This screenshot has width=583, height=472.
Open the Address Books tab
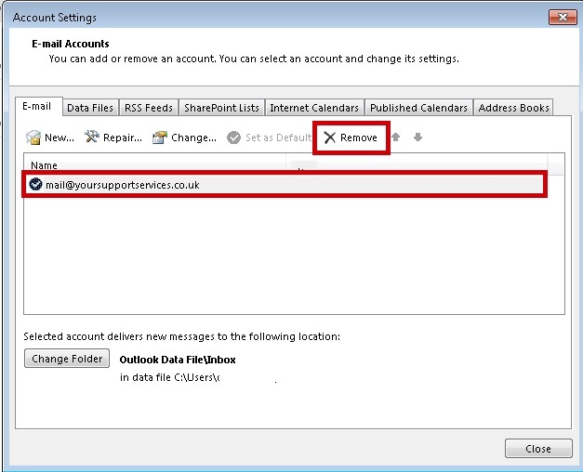[x=514, y=108]
